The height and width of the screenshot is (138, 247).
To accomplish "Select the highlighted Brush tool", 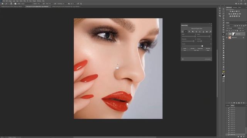I will 223,34.
